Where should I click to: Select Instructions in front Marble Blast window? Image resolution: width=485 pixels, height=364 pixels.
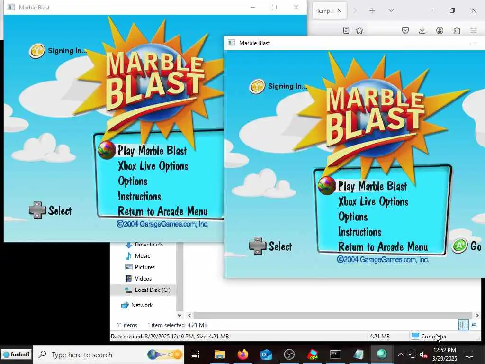359,231
